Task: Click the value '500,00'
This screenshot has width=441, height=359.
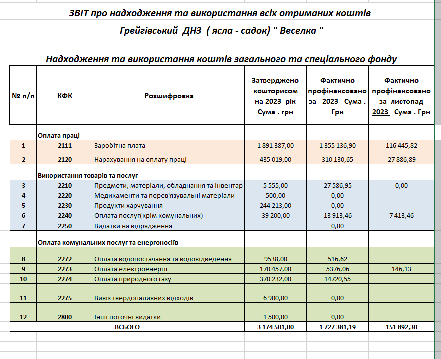Action: click(x=275, y=195)
